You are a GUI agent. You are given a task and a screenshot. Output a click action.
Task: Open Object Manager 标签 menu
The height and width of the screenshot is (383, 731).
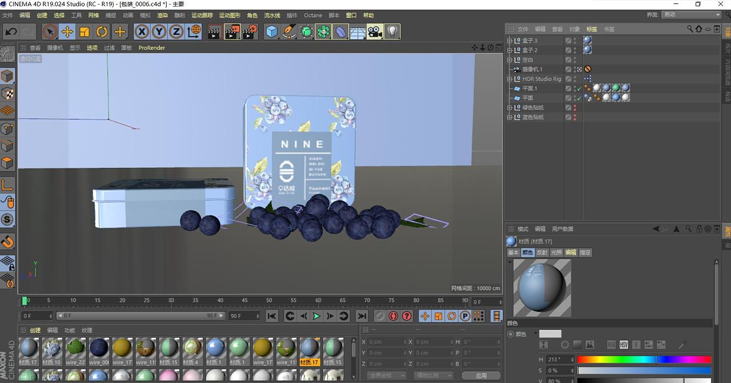(592, 29)
